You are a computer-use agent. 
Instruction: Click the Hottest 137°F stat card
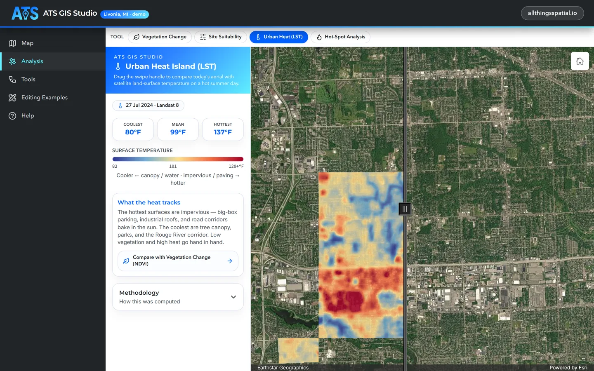[x=223, y=129]
